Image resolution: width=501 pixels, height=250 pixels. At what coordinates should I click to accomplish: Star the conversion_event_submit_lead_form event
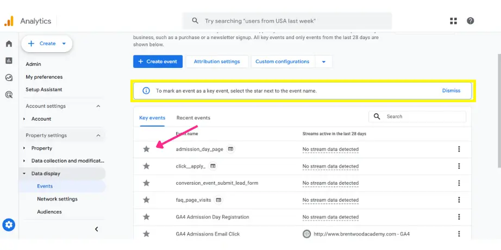(x=146, y=183)
